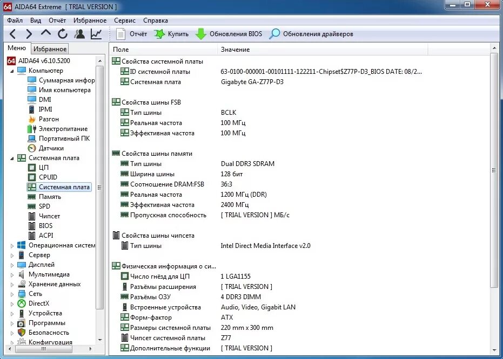The image size is (503, 359).
Task: Open the user/manage reports icon in toolbar
Action: pos(79,34)
